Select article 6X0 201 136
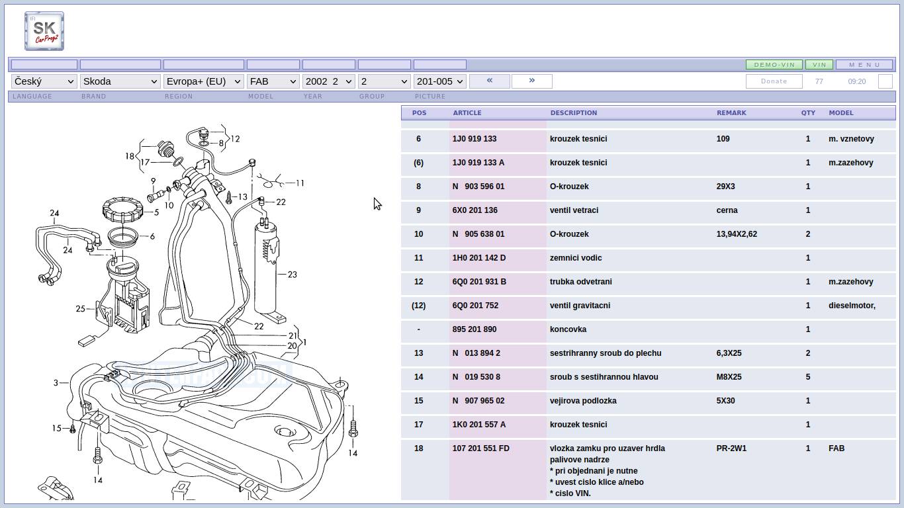Image resolution: width=904 pixels, height=508 pixels. (475, 210)
